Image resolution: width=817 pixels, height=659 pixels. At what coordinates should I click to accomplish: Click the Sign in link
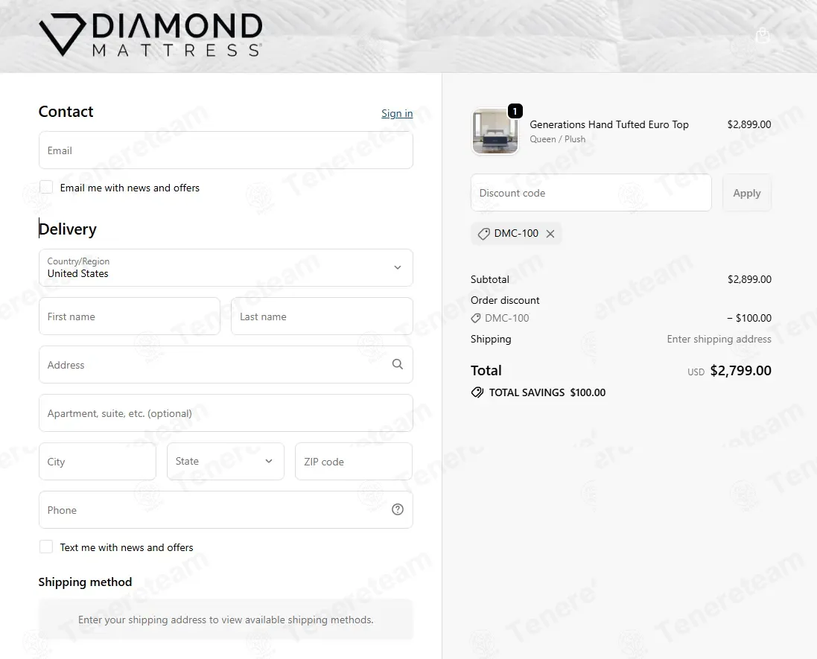(x=397, y=113)
